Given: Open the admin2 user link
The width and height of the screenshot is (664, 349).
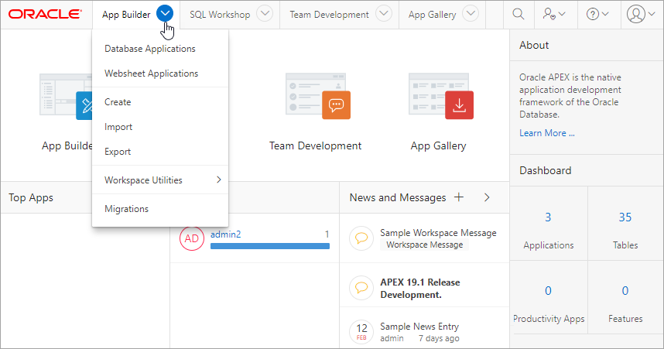Looking at the screenshot, I should 225,234.
